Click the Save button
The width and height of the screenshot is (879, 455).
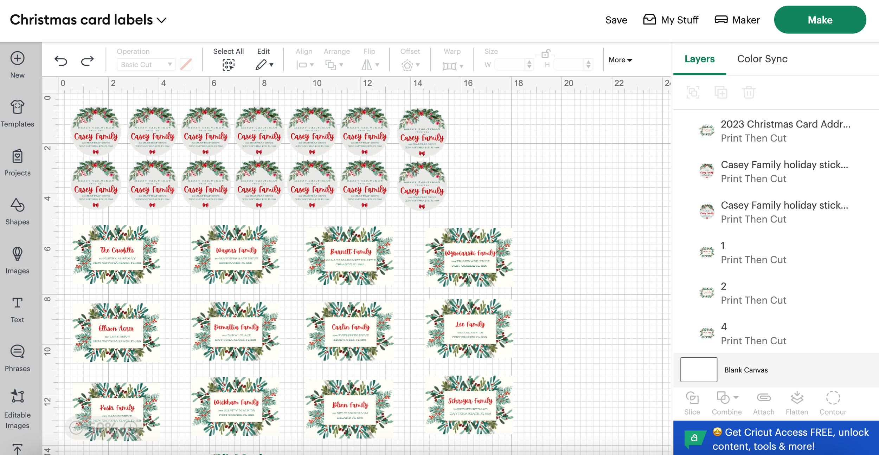pyautogui.click(x=616, y=20)
